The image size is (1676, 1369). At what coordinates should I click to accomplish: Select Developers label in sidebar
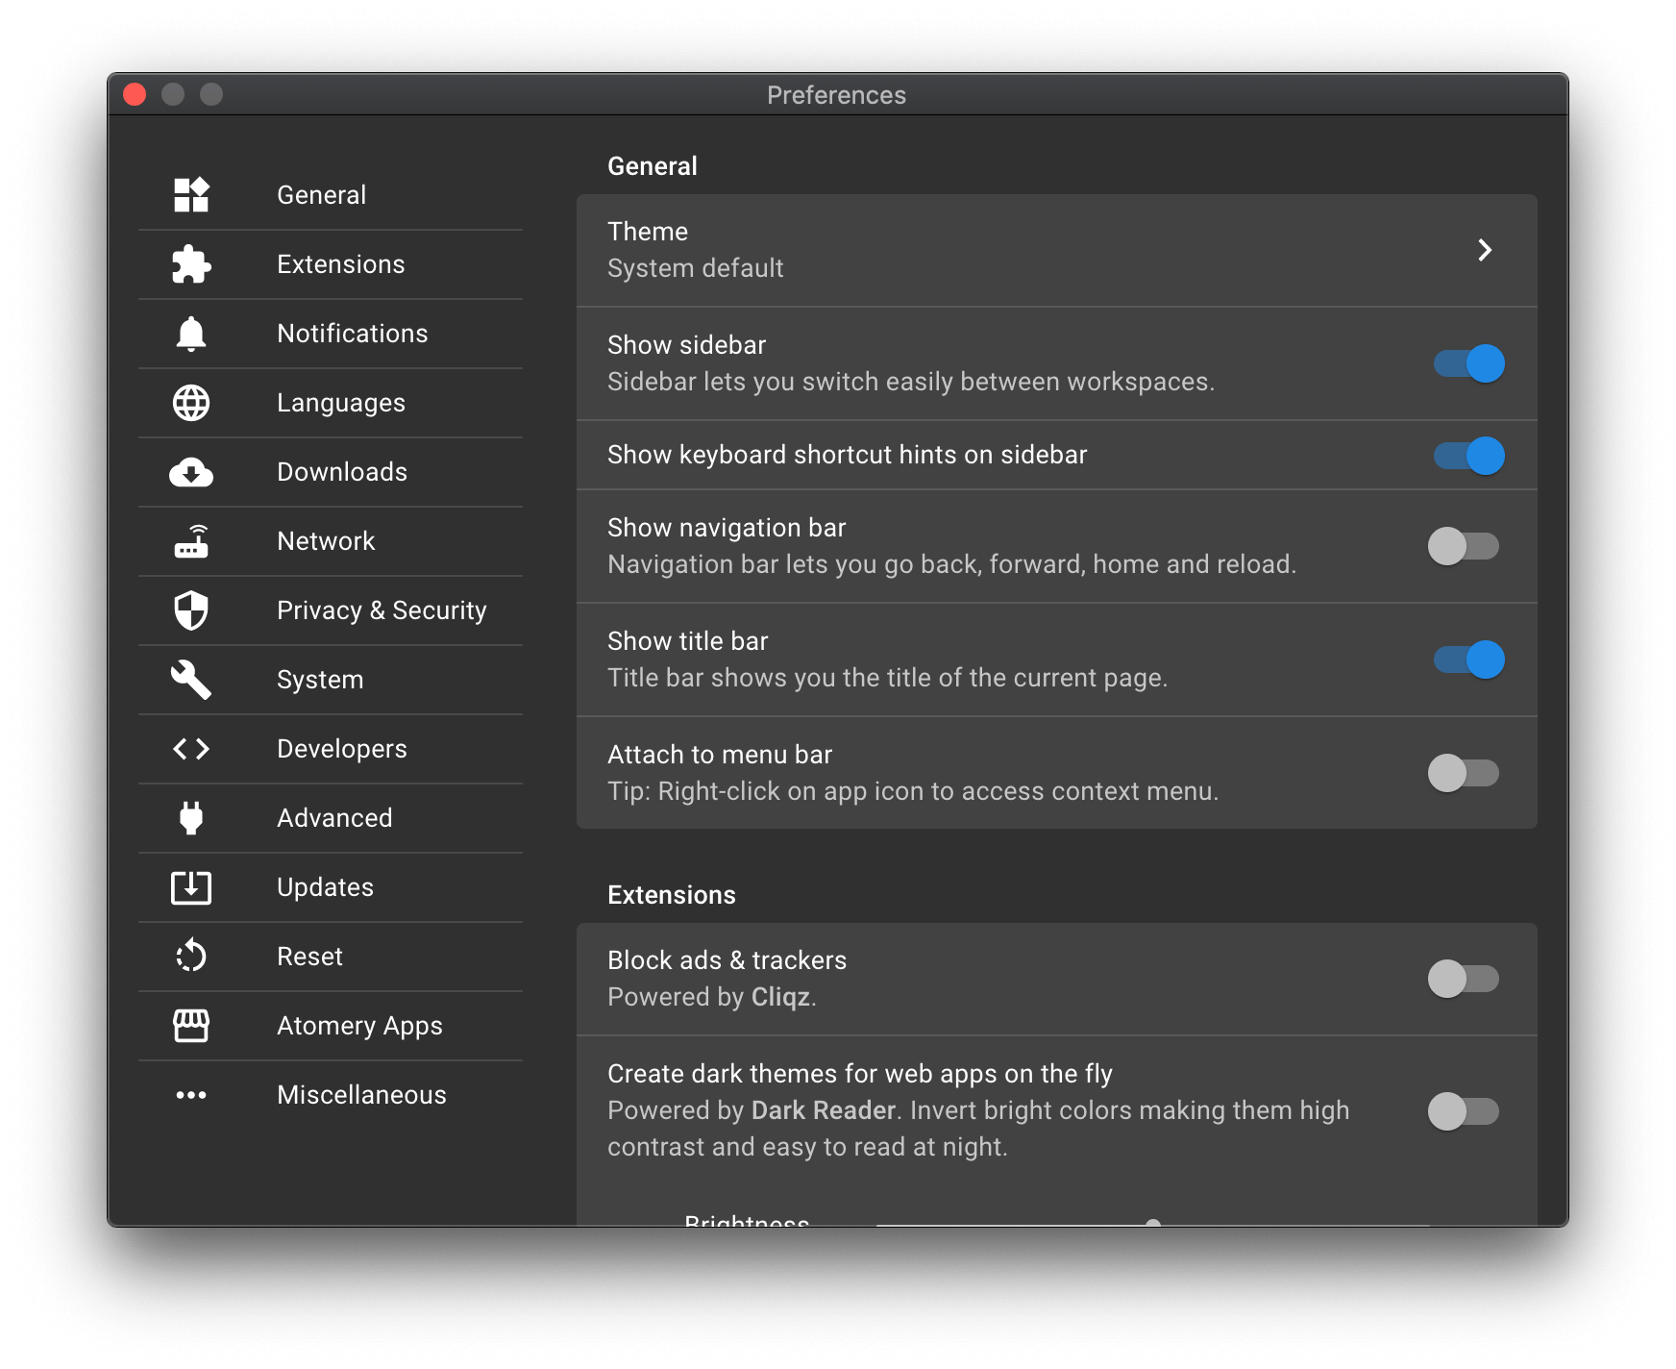click(x=342, y=749)
